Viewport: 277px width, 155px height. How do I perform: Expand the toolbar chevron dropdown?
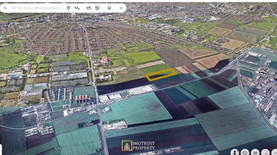121,8
